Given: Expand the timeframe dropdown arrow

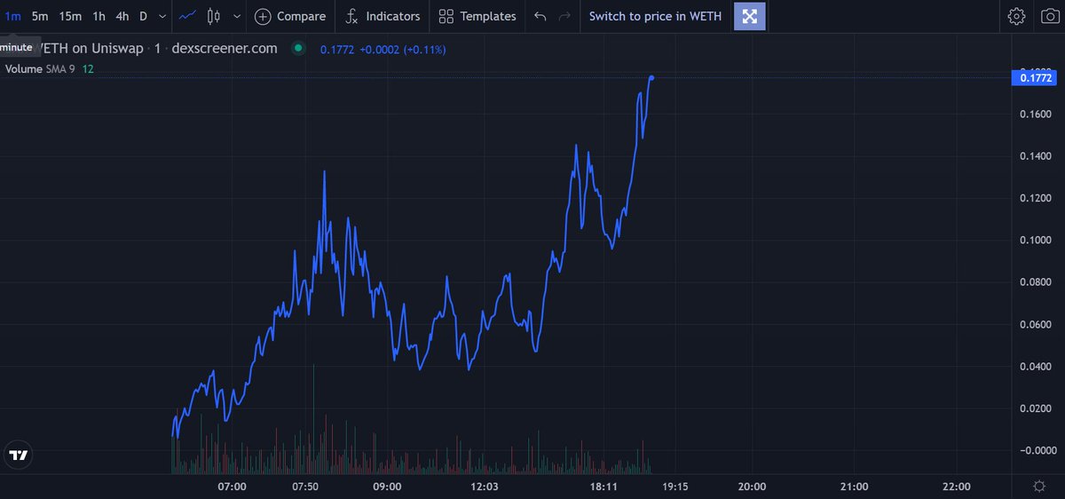Looking at the screenshot, I should coord(162,16).
